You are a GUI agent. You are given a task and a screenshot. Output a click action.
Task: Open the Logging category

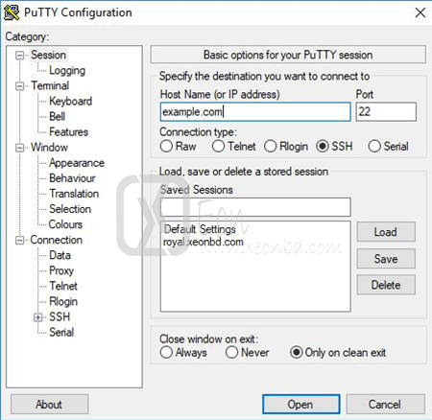67,71
